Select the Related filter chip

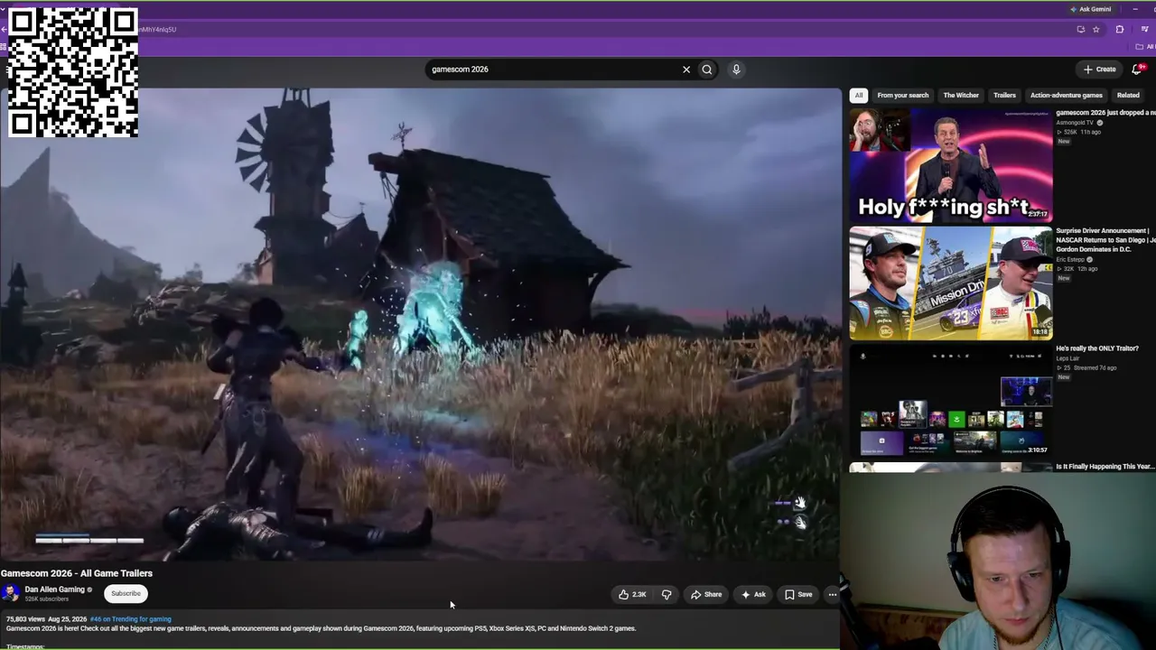click(1128, 95)
